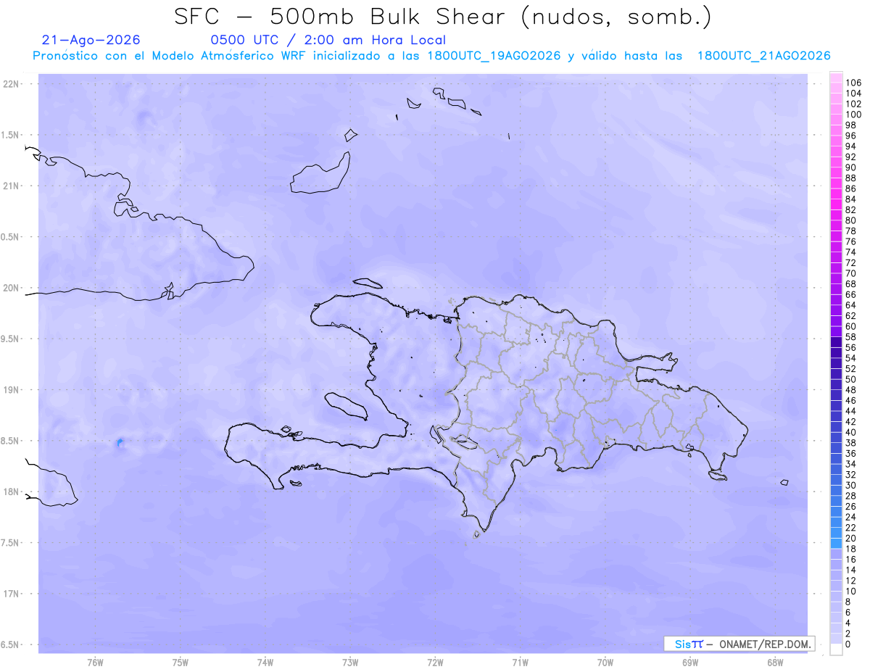Click the bright blue swatch between 18 and 20
This screenshot has height=672, width=870.
click(x=836, y=544)
